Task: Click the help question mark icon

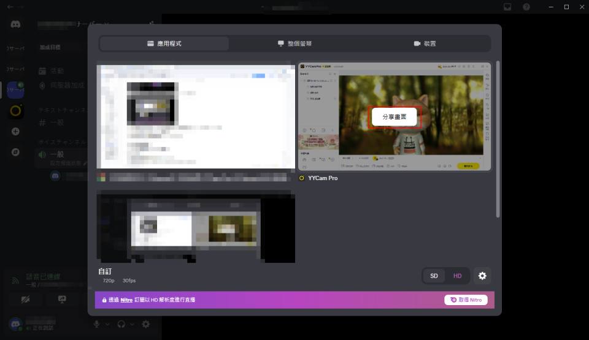Action: point(526,7)
